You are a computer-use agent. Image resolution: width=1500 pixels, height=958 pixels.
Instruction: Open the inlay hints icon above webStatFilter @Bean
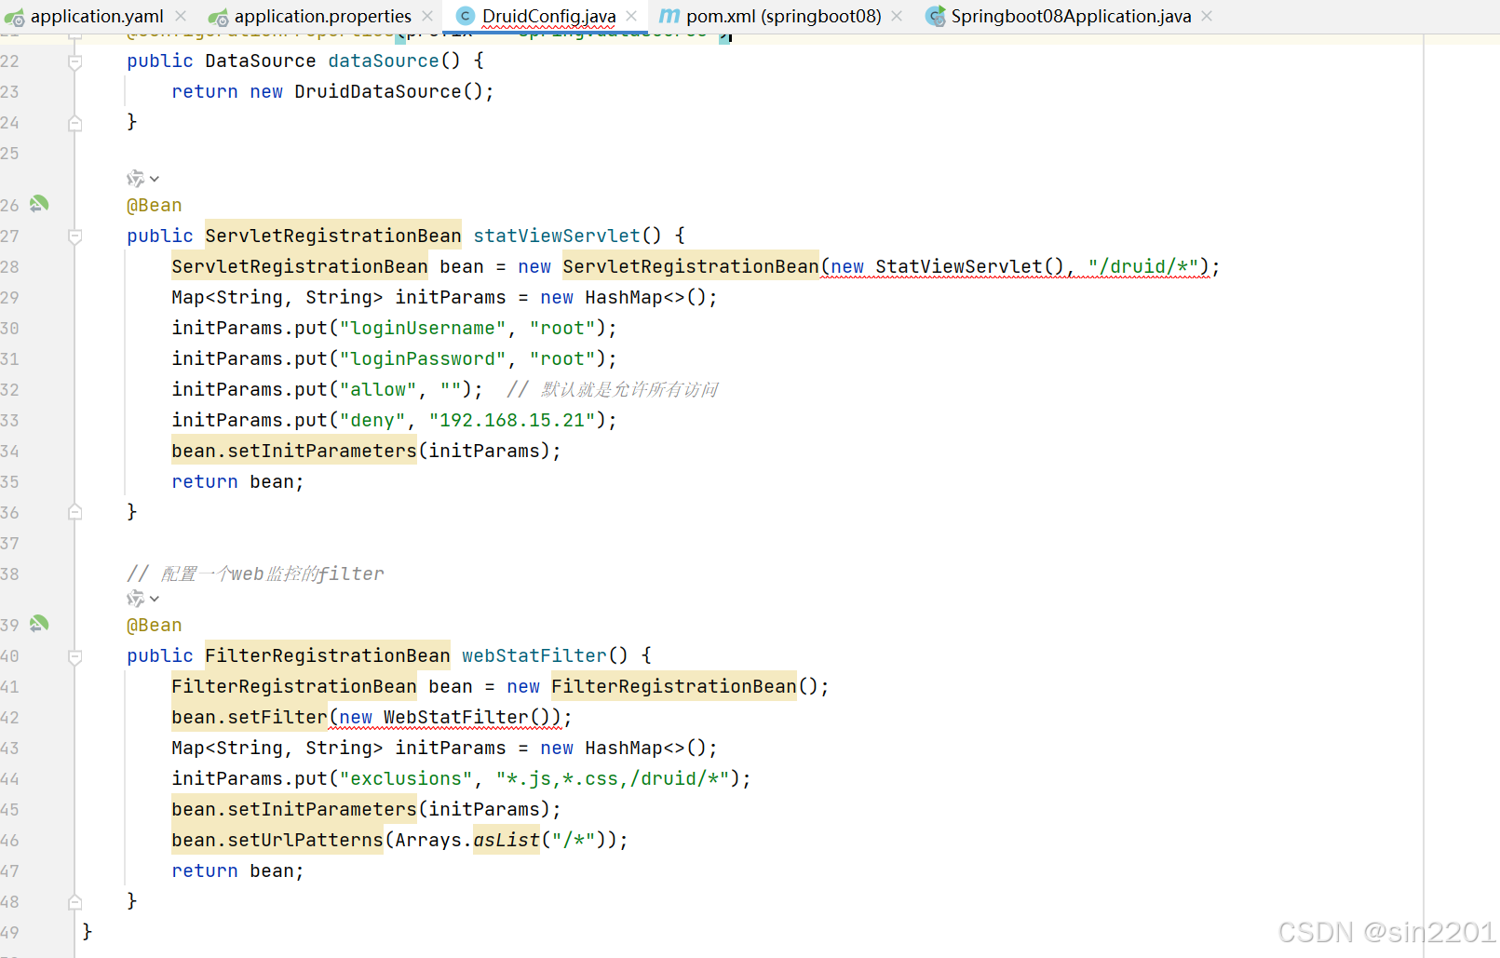point(136,598)
